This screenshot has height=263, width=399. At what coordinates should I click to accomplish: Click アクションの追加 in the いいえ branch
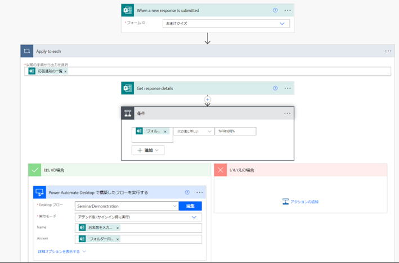click(x=301, y=202)
